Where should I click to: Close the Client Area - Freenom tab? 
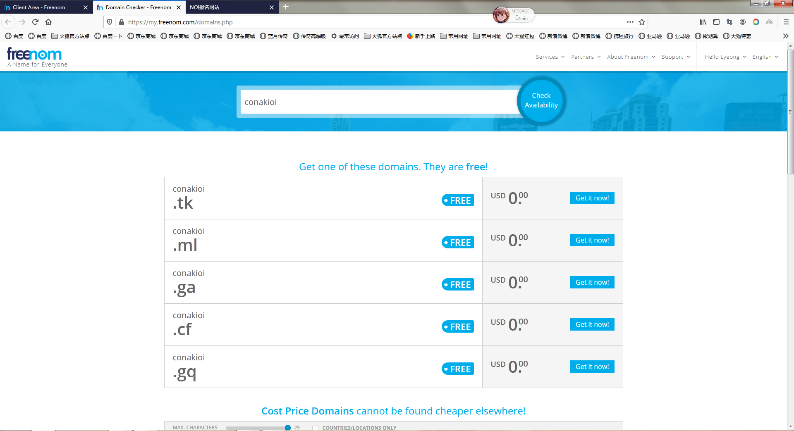[x=86, y=7]
